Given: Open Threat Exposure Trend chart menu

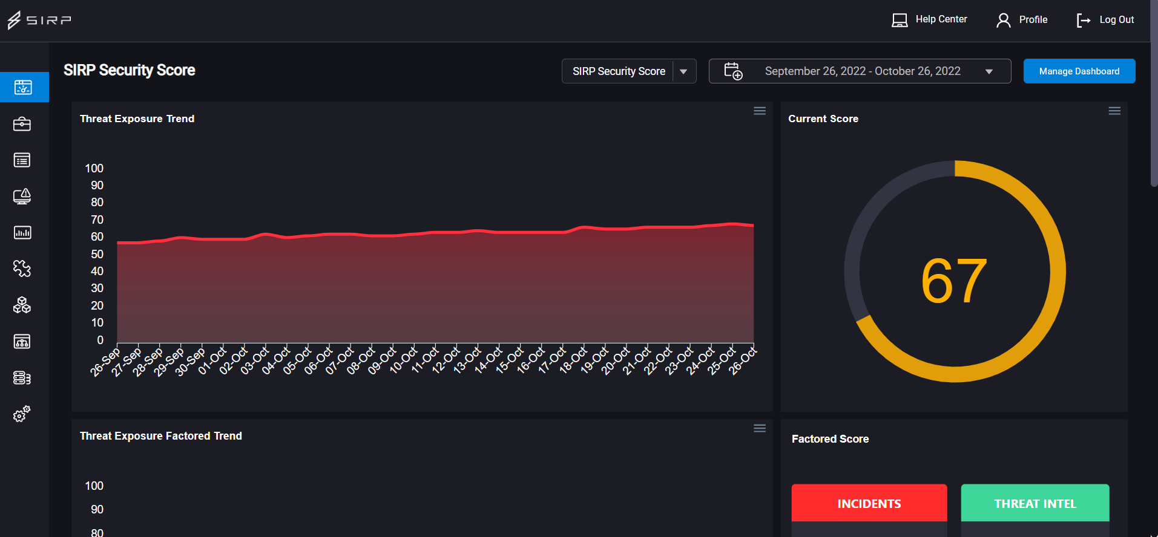Looking at the screenshot, I should 760,111.
